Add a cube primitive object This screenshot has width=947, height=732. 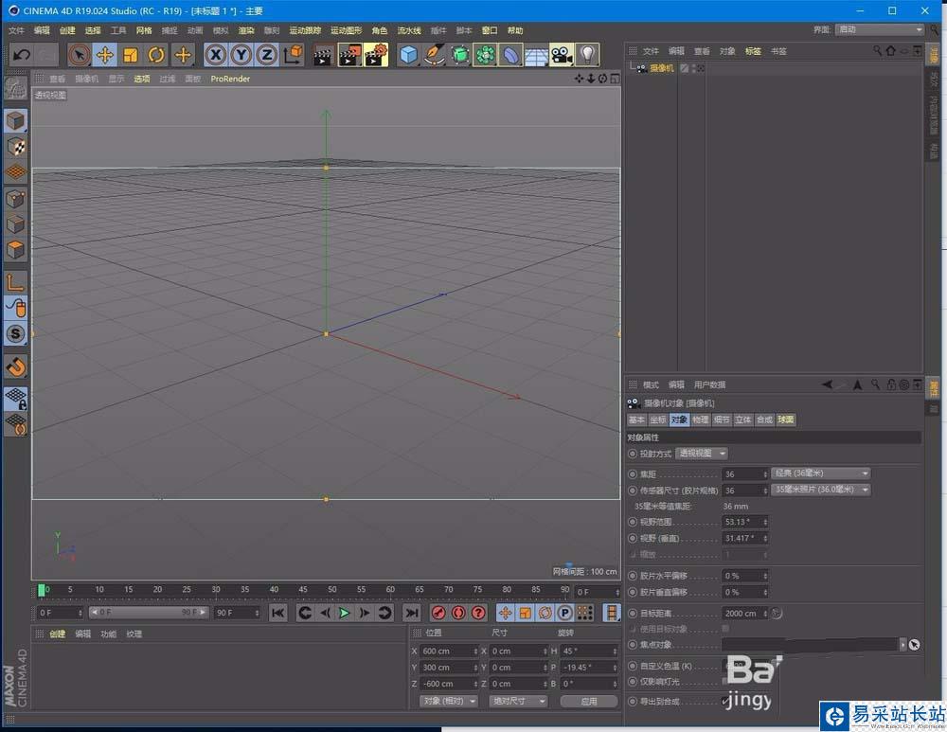coord(408,56)
